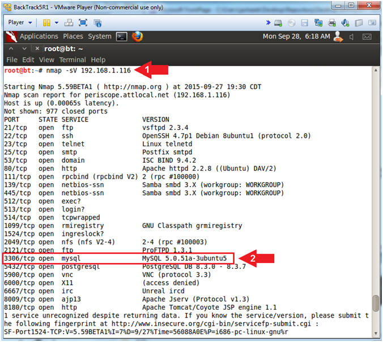The width and height of the screenshot is (383, 342).
Task: Click the terminal window up-arrow button
Action: coord(11,49)
